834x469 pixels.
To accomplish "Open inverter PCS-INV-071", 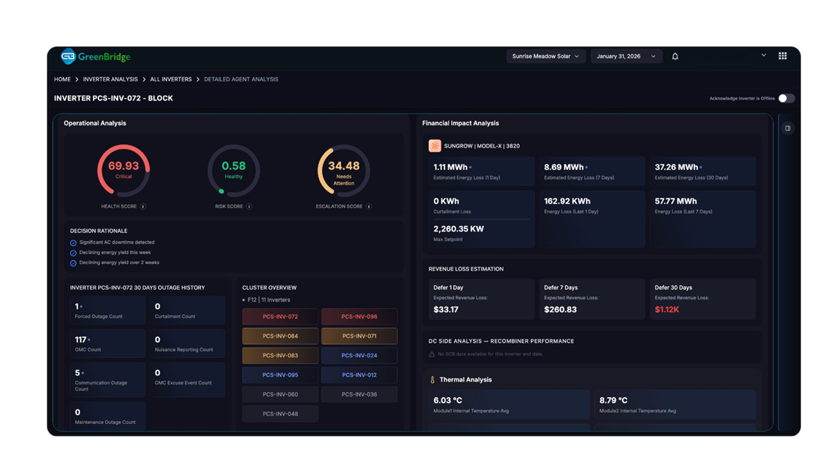I will click(x=359, y=336).
